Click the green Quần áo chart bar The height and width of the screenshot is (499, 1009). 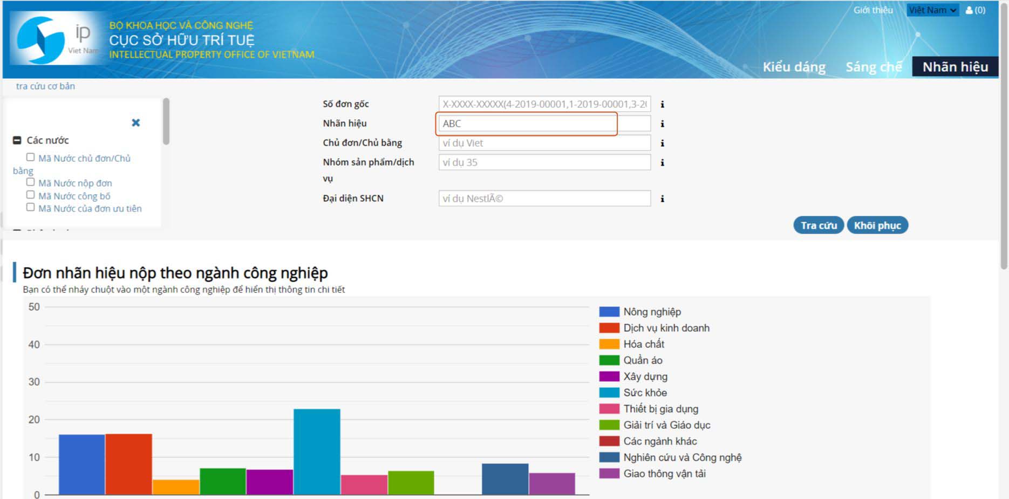click(223, 481)
